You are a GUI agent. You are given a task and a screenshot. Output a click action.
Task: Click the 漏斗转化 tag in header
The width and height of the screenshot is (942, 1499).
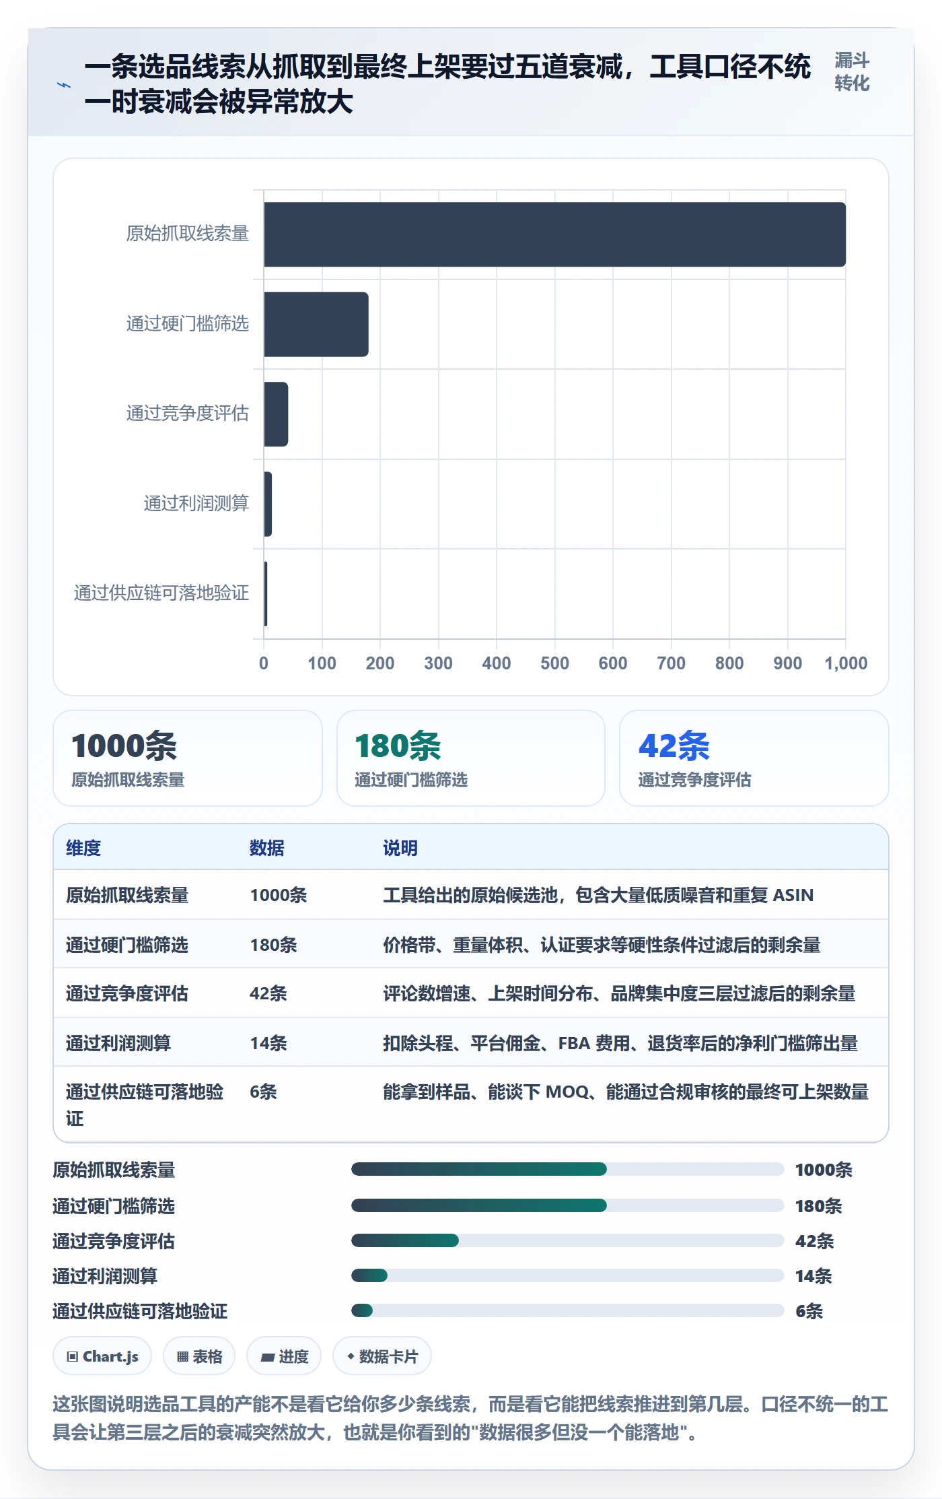[852, 72]
